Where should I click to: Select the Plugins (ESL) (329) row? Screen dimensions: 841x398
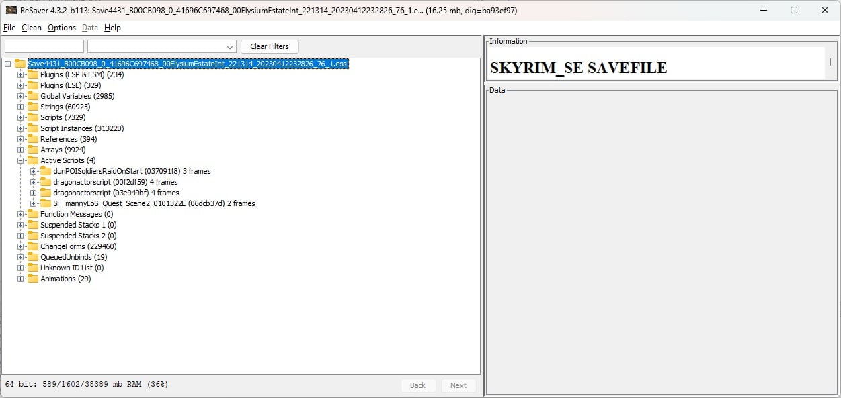point(71,85)
